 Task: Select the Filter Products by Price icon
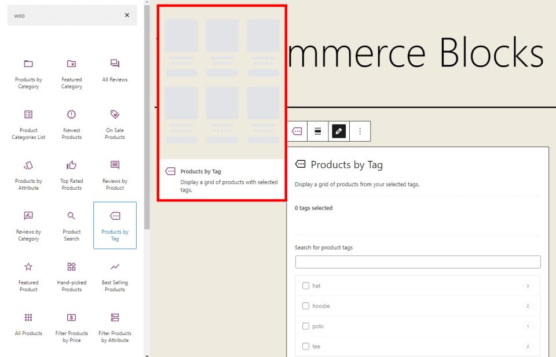pos(71,317)
